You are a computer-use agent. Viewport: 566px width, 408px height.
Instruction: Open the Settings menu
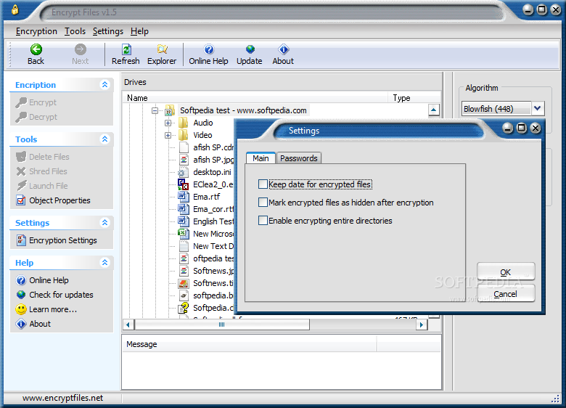point(108,31)
